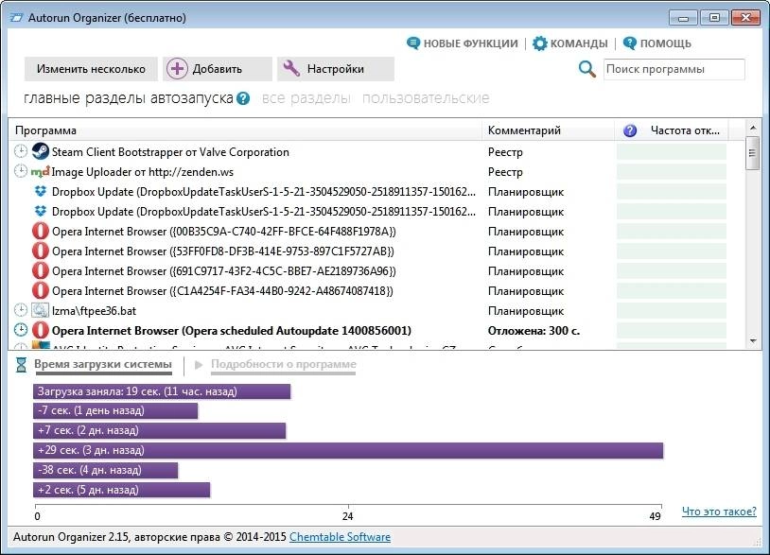The height and width of the screenshot is (555, 770).
Task: Click the frequency bar on the Steam row
Action: tap(672, 151)
